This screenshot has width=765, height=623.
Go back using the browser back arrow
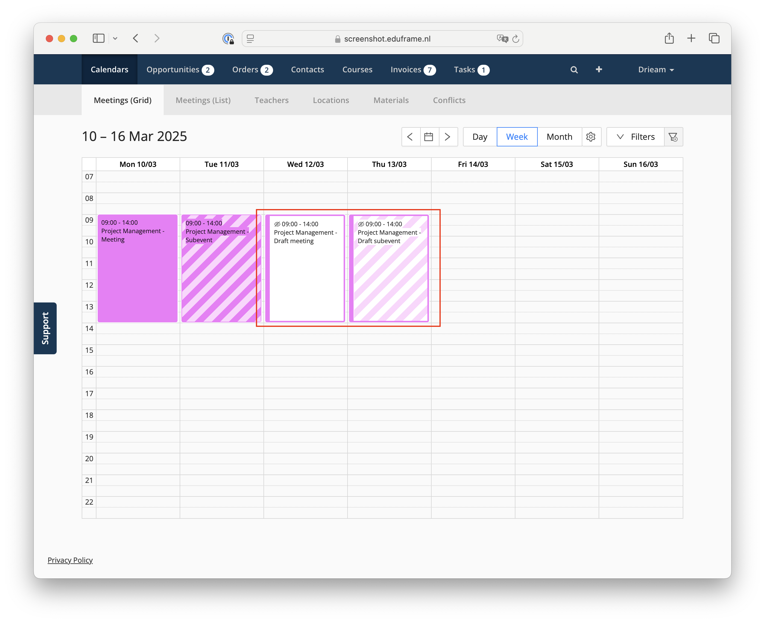(x=136, y=38)
